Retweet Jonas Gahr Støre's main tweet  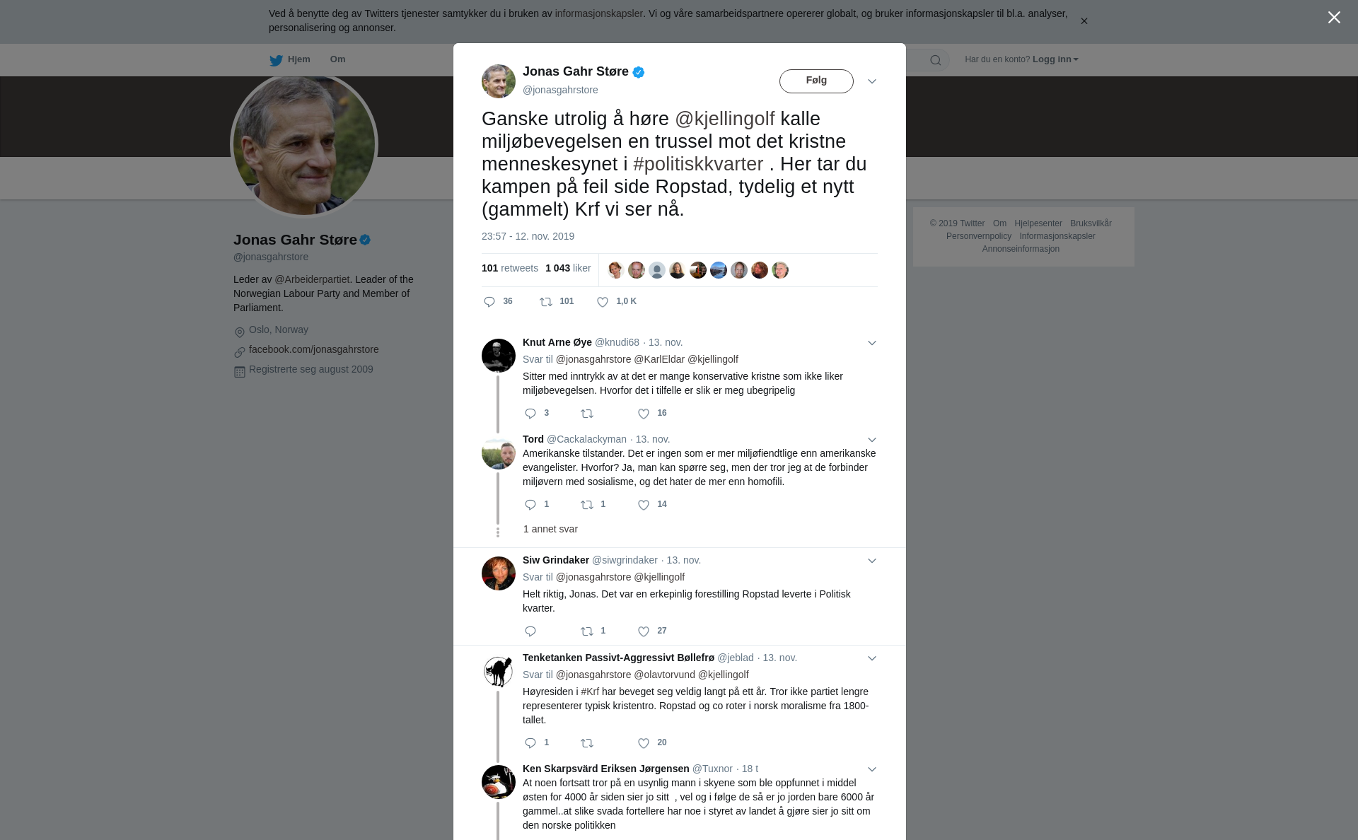[546, 302]
